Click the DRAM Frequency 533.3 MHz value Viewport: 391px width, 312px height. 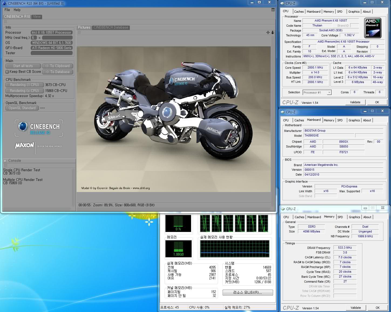click(x=345, y=248)
